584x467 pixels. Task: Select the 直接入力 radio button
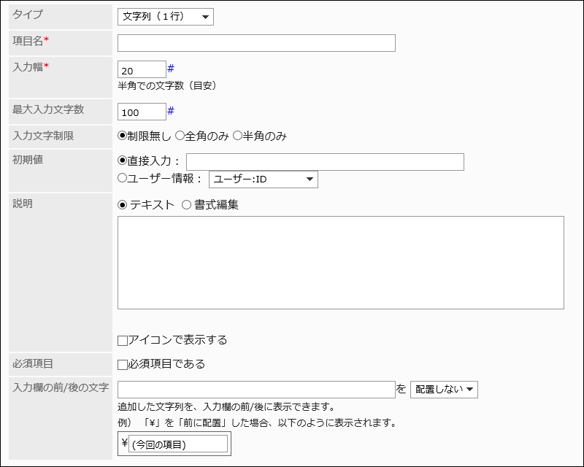(x=122, y=161)
